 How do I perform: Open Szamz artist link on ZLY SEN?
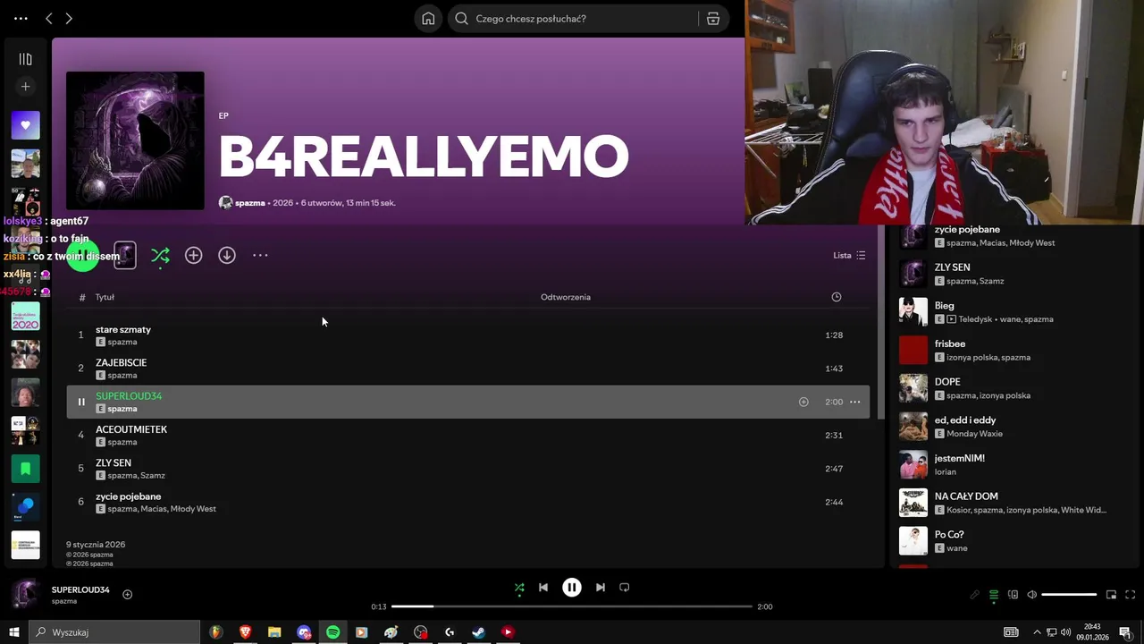[153, 476]
